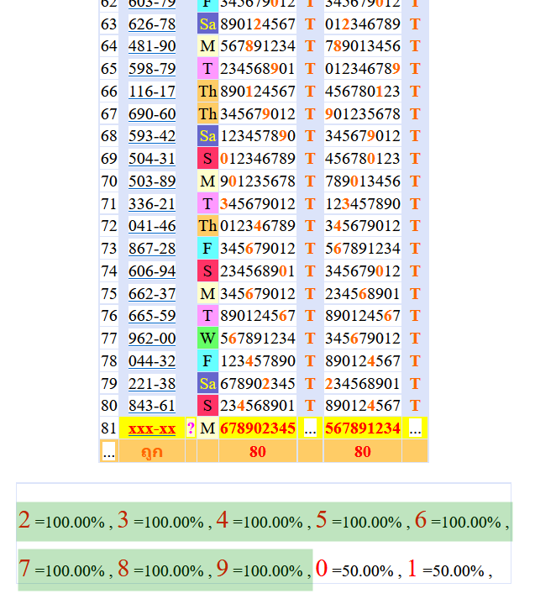The width and height of the screenshot is (535, 599).
Task: Open the 044-32 result link
Action: click(x=152, y=360)
